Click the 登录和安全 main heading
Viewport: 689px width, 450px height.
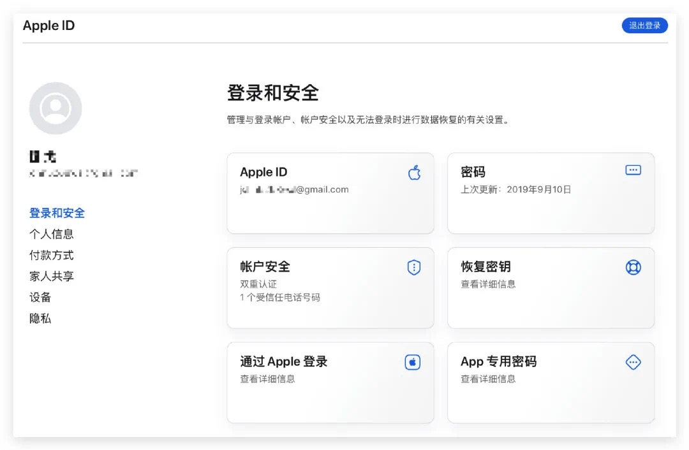(273, 92)
